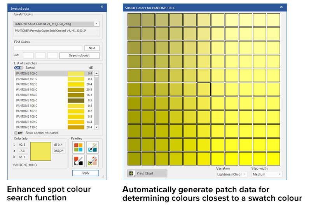Close the Similar Colors window
The image size is (311, 207).
pos(281,7)
